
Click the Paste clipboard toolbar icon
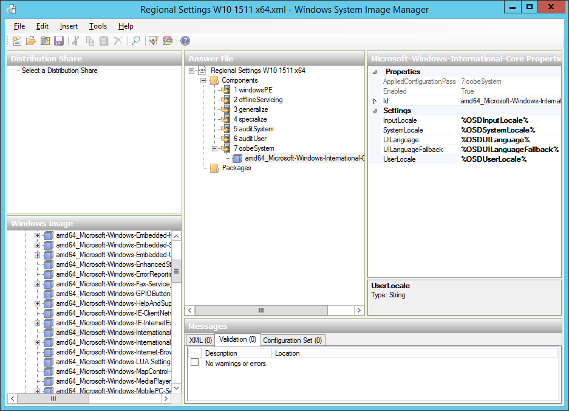[x=104, y=41]
